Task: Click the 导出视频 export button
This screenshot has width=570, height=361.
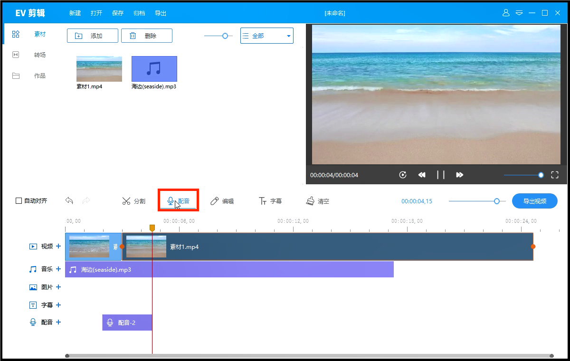Action: [534, 200]
